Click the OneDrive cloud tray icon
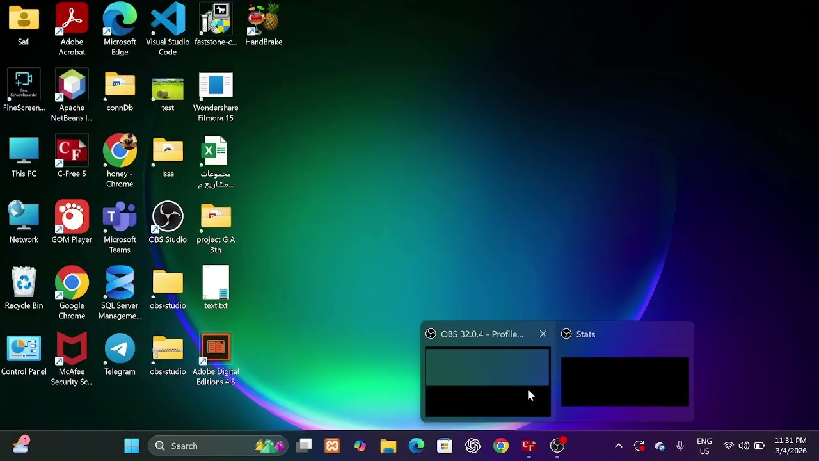 coord(660,446)
